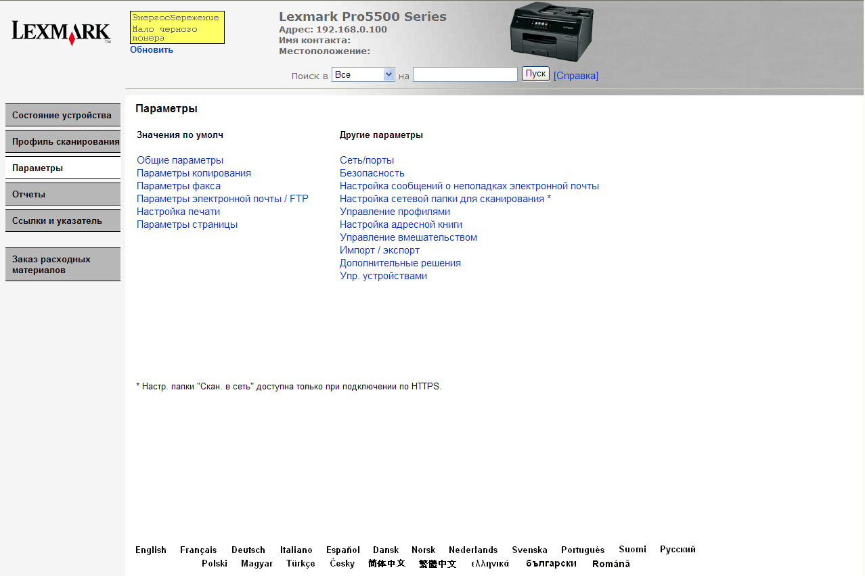Click the 'Имя контакта:' label
The width and height of the screenshot is (865, 576).
315,40
